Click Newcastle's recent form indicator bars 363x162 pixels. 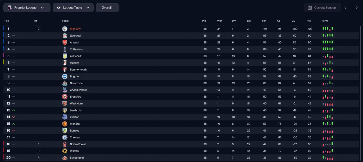point(328,83)
